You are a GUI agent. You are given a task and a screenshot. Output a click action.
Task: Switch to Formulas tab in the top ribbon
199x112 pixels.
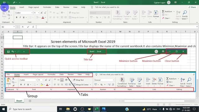(47, 7)
